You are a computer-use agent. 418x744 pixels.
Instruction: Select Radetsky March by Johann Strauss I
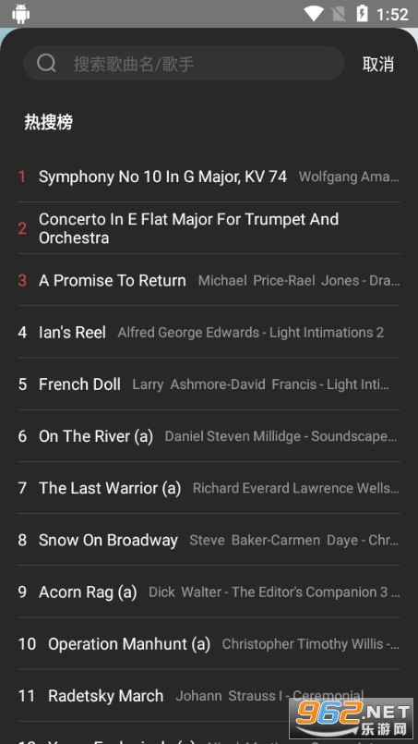(x=209, y=696)
